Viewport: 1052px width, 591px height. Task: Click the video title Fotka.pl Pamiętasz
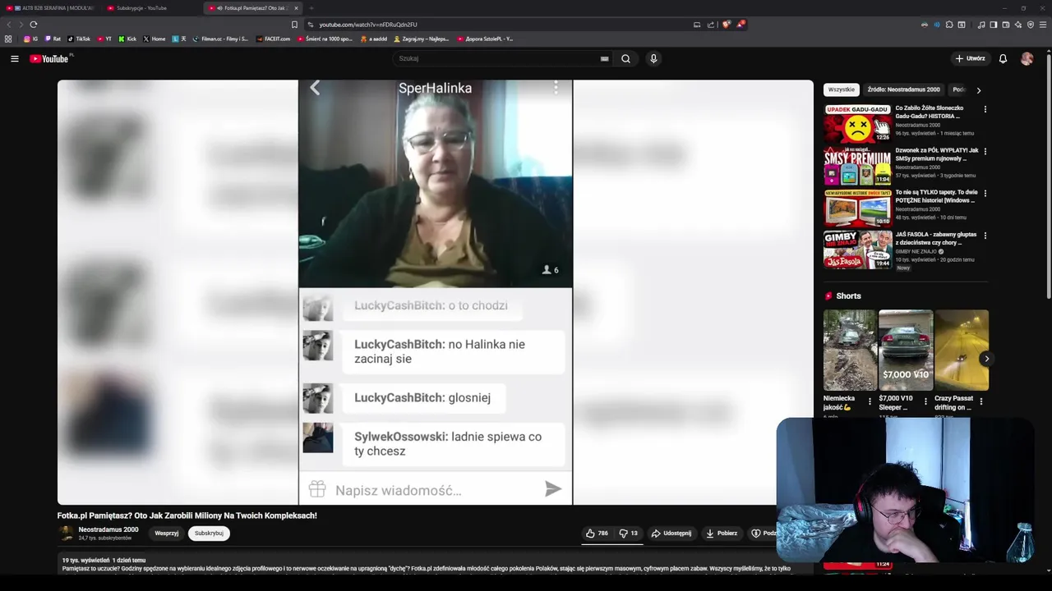point(187,515)
